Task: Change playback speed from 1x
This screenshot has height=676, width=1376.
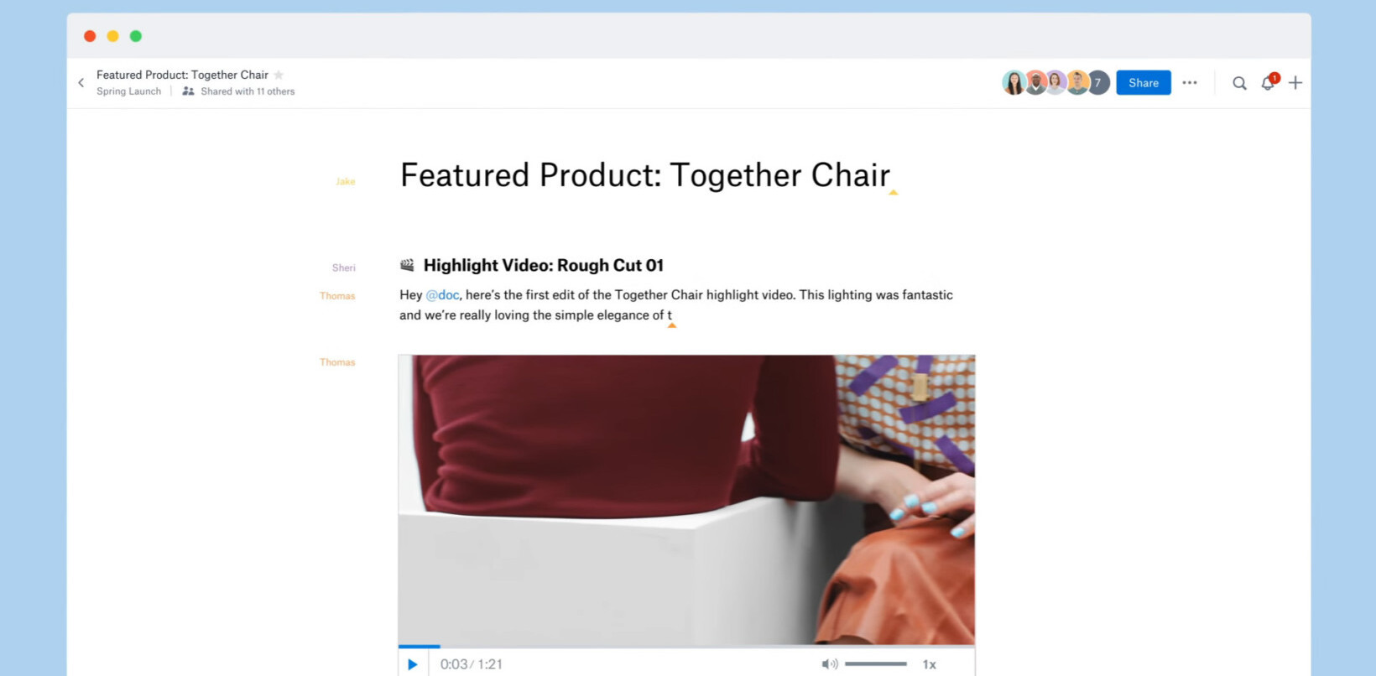Action: coord(929,664)
